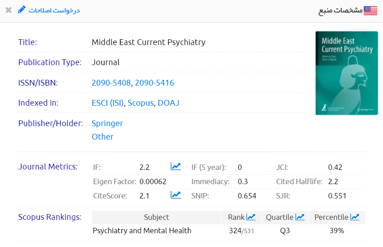Open the Springer publisher link
Viewport: 383px width, 247px height.
[107, 123]
